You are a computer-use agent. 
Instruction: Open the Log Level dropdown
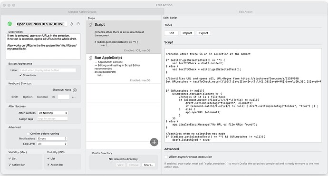pos(52,144)
